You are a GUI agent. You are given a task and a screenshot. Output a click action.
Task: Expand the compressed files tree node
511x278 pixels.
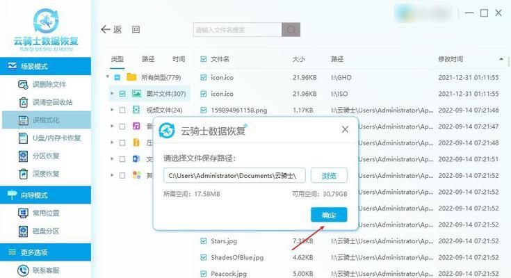112,142
